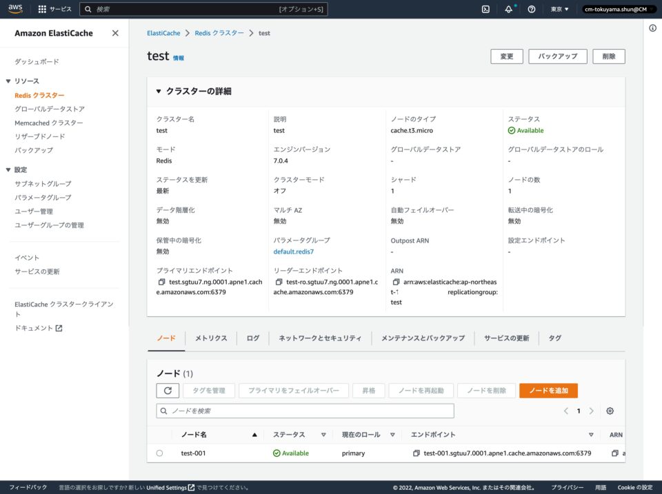Open グローバルデータストア in side navigation
Image resolution: width=662 pixels, height=494 pixels.
(x=50, y=109)
